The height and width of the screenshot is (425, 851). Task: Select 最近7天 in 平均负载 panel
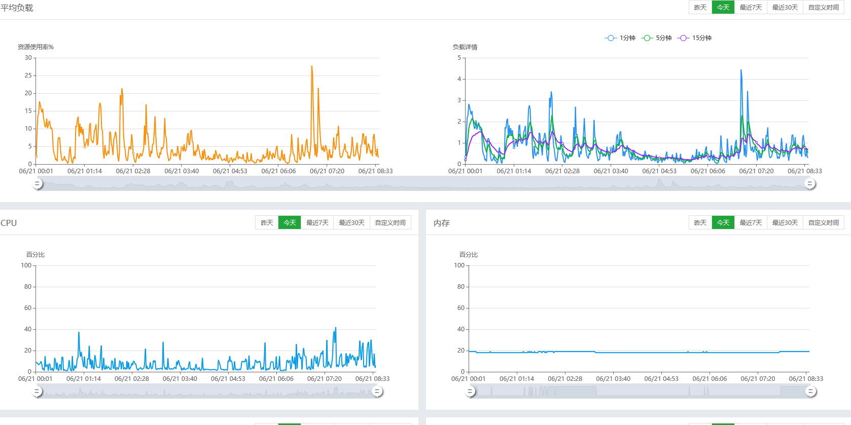(751, 8)
